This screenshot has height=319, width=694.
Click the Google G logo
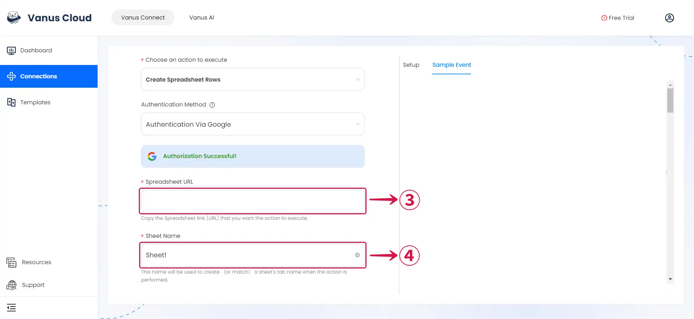[x=152, y=156]
